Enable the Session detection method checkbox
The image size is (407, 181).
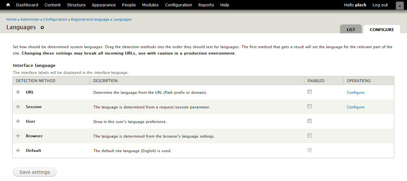coord(309,107)
